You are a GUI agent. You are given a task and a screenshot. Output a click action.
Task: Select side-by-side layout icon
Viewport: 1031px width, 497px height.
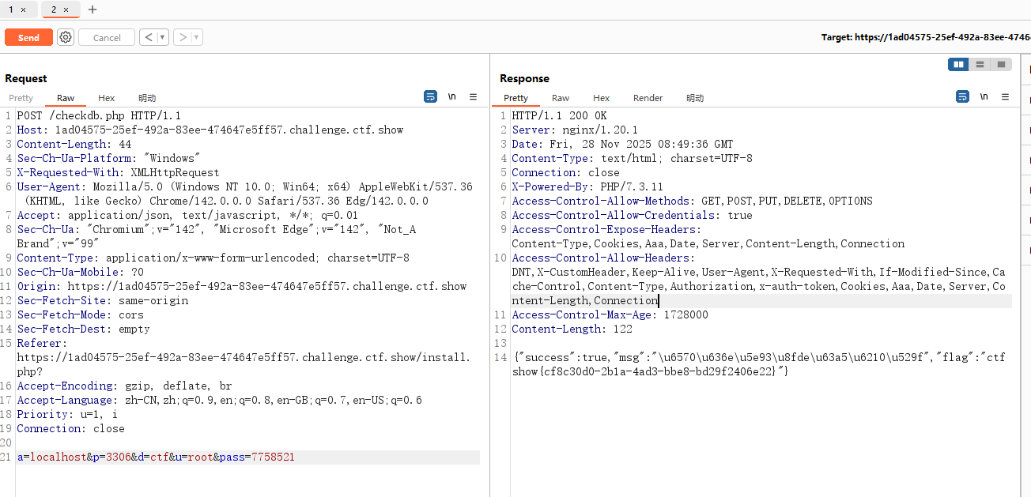[x=959, y=65]
